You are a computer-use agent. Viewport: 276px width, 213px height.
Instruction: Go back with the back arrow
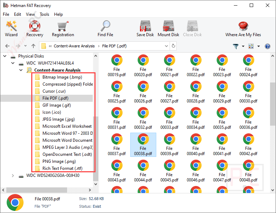[x=7, y=46]
